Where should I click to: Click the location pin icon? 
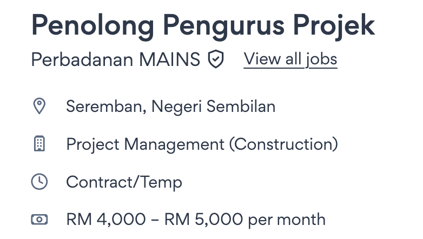[39, 106]
